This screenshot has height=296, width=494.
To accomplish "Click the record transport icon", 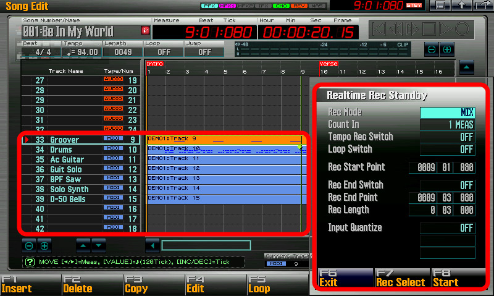I will click(462, 29).
